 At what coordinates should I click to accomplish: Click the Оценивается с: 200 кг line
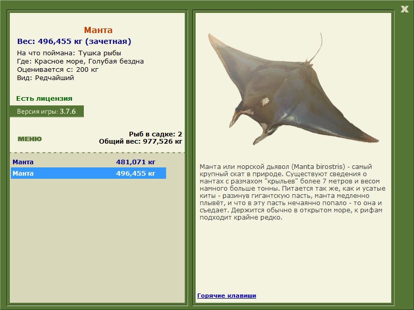[57, 70]
